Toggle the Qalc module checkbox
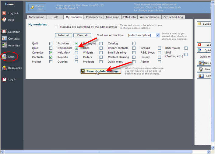215x154 pixels. pyautogui.click(x=51, y=48)
